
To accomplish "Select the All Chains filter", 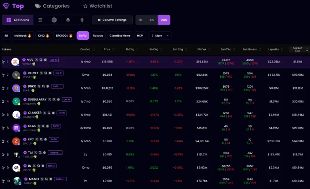I will [x=18, y=20].
